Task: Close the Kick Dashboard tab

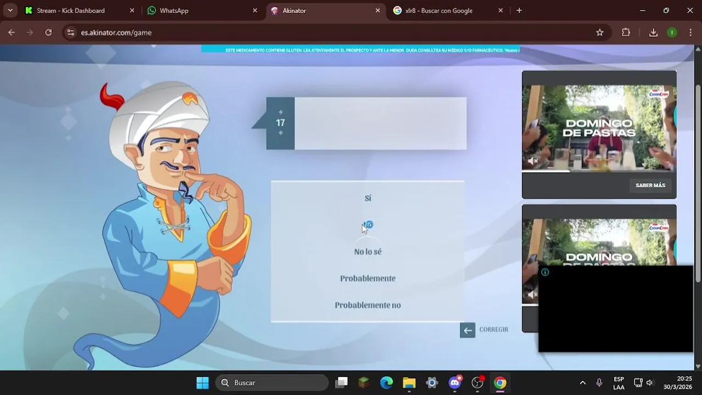Action: tap(132, 10)
